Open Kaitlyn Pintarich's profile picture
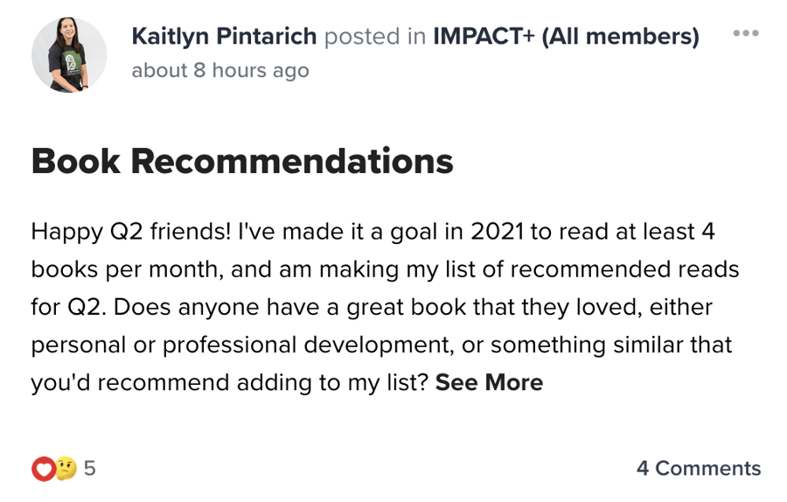 pos(69,54)
